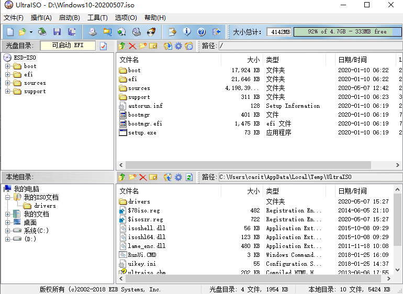
Task: Go up one level in the local pane
Action: (122, 177)
